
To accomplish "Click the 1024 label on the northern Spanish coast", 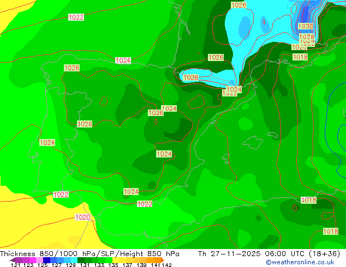I will 123,60.
